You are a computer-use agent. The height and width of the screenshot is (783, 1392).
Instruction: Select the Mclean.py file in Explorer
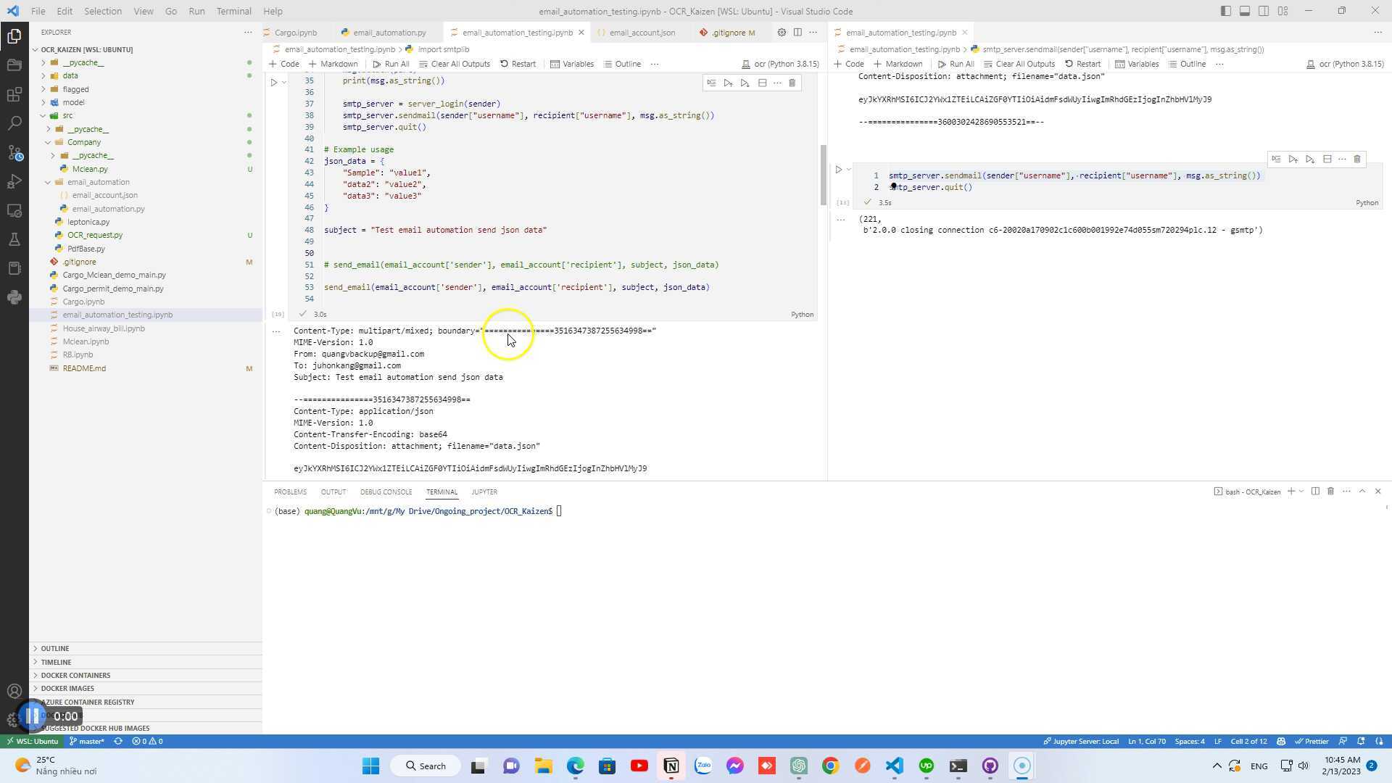(90, 168)
